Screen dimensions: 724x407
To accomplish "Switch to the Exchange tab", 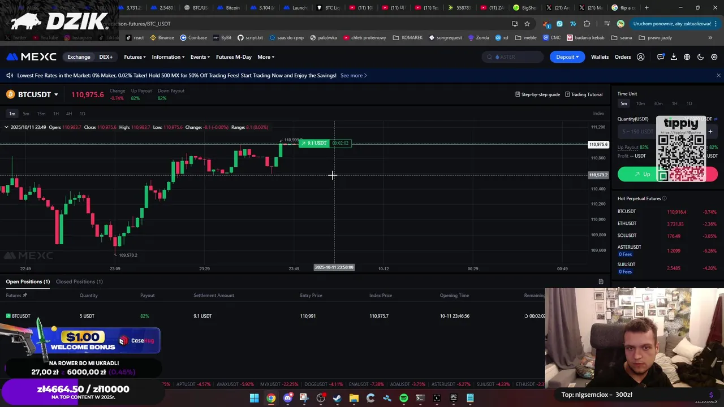I will click(x=79, y=57).
